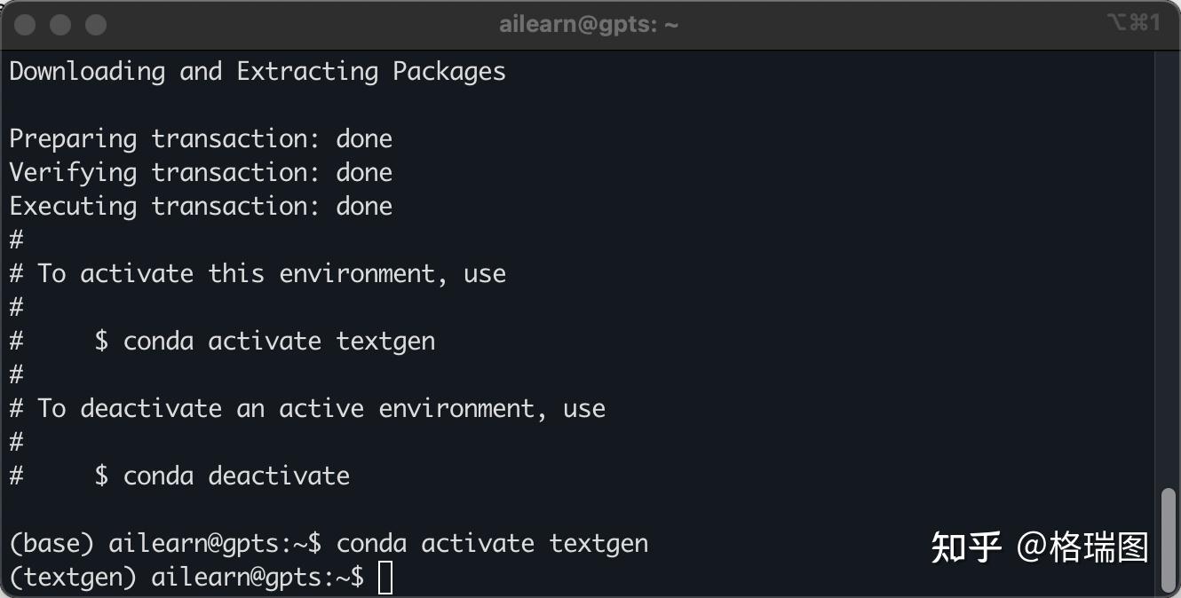Click the (textgen) environment prompt prefix

pyautogui.click(x=73, y=578)
